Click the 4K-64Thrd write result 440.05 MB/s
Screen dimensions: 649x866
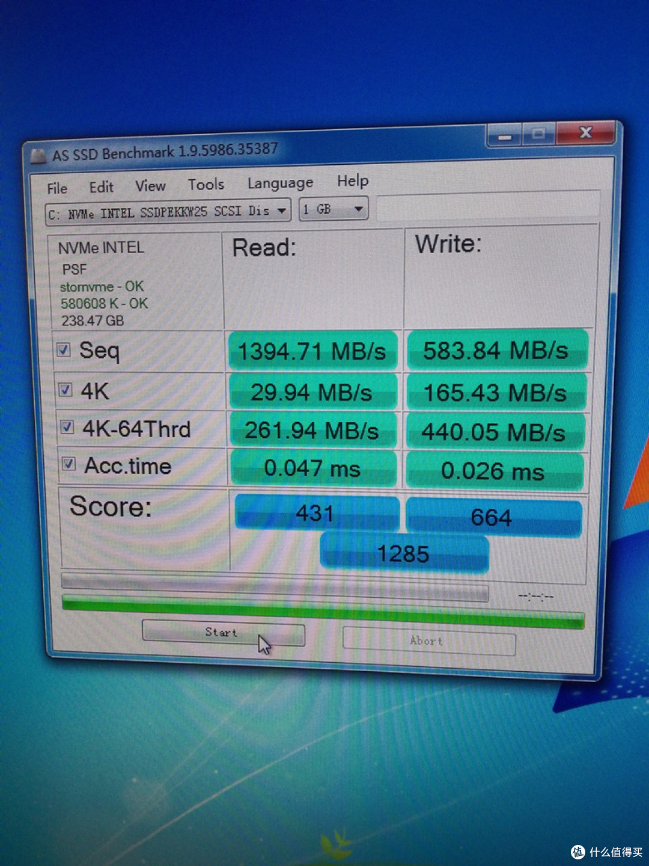pyautogui.click(x=495, y=431)
